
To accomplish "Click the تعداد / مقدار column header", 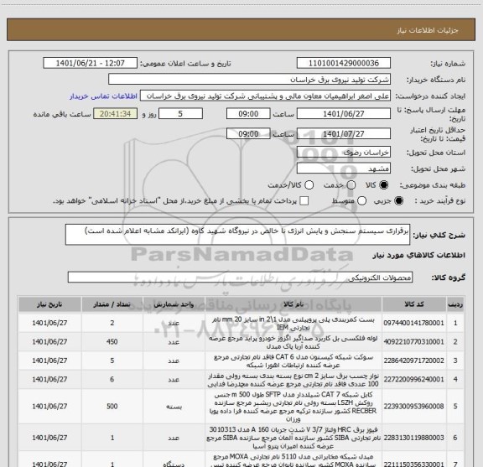I will click(x=112, y=304).
